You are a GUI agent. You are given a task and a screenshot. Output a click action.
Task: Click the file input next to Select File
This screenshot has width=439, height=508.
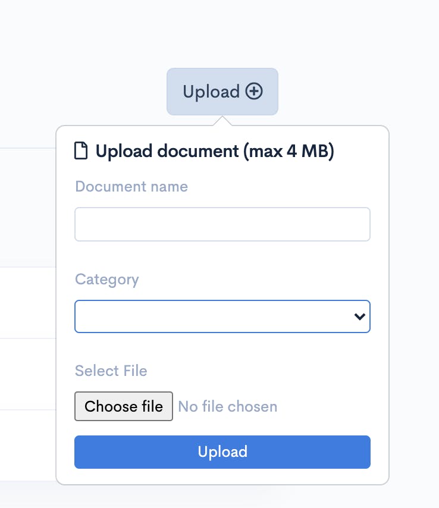(x=176, y=406)
